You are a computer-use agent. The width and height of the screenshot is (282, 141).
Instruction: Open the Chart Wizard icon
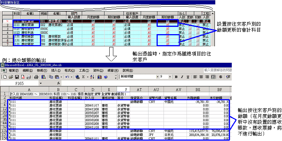(100, 77)
